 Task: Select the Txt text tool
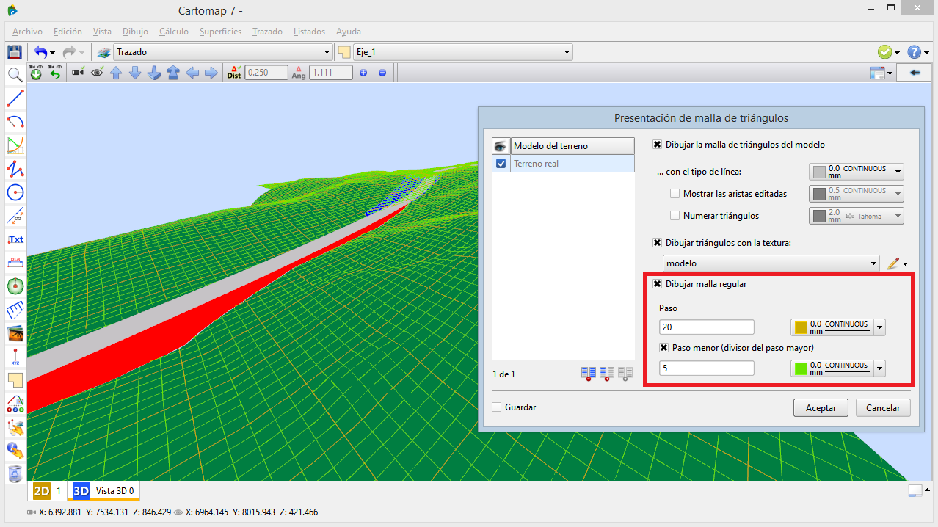point(15,239)
